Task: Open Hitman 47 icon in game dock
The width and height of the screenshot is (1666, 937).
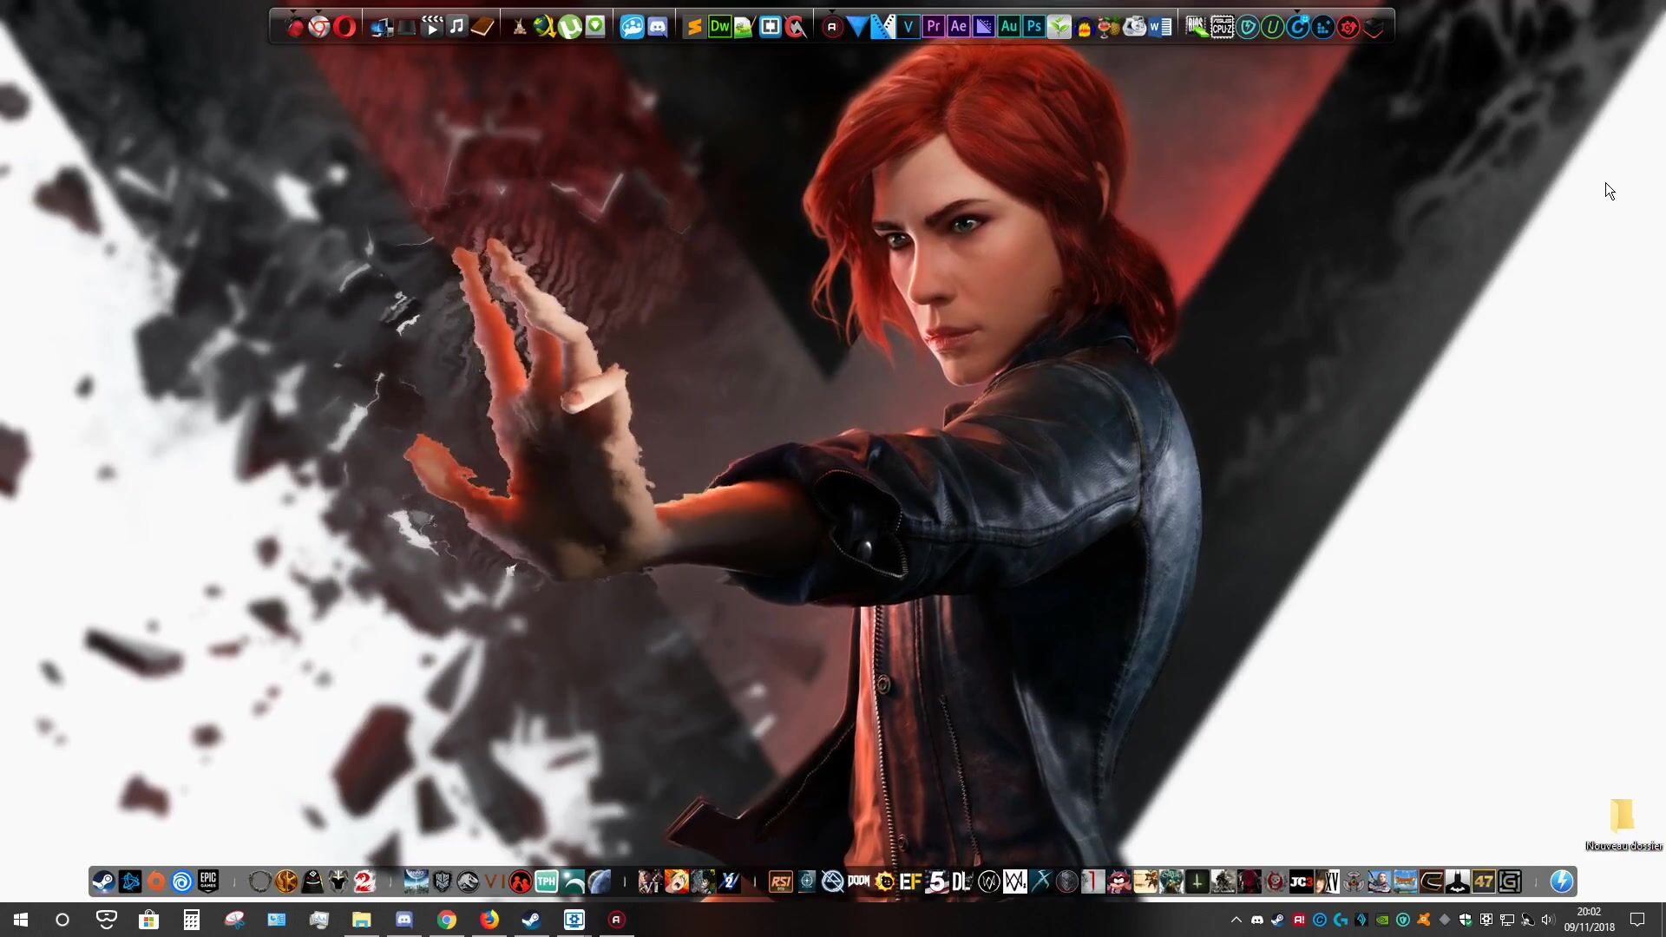Action: tap(1484, 882)
